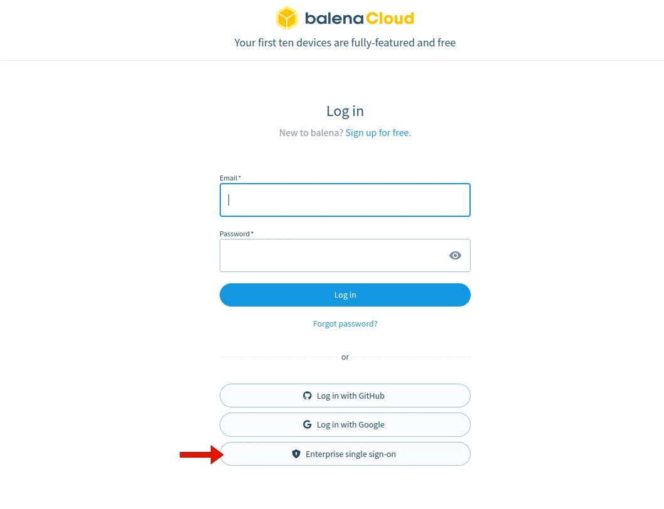Select the GitHub mark inside the login button
Image resolution: width=664 pixels, height=509 pixels.
click(x=308, y=396)
